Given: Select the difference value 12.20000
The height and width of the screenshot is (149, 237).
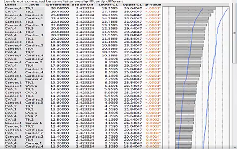Looking at the screenshot, I should [x=60, y=130].
